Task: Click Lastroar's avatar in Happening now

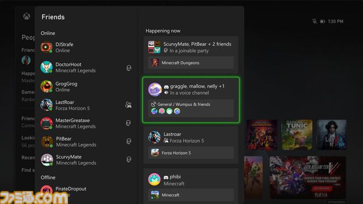Action: coord(154,137)
